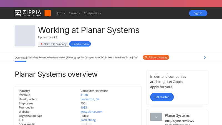Open the Beaverton, OR headquarters link
The width and height of the screenshot is (222, 125).
90,99
